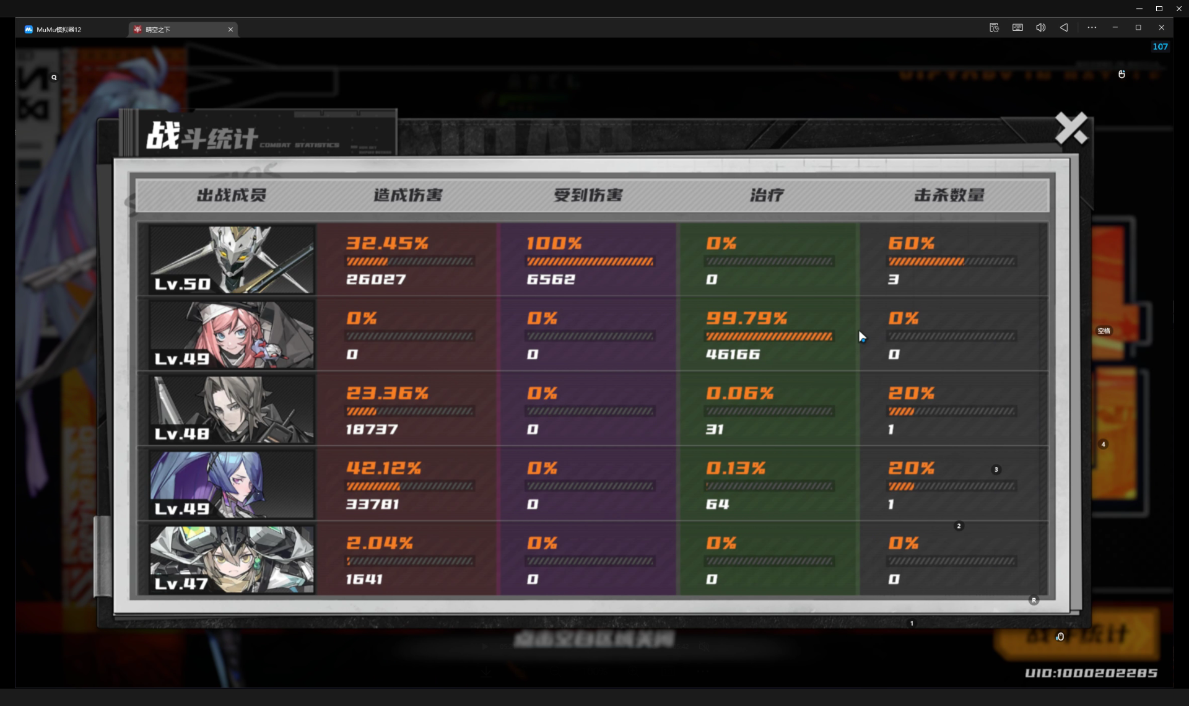The height and width of the screenshot is (706, 1189).
Task: Click the FPS counter showing 107
Action: click(x=1160, y=46)
